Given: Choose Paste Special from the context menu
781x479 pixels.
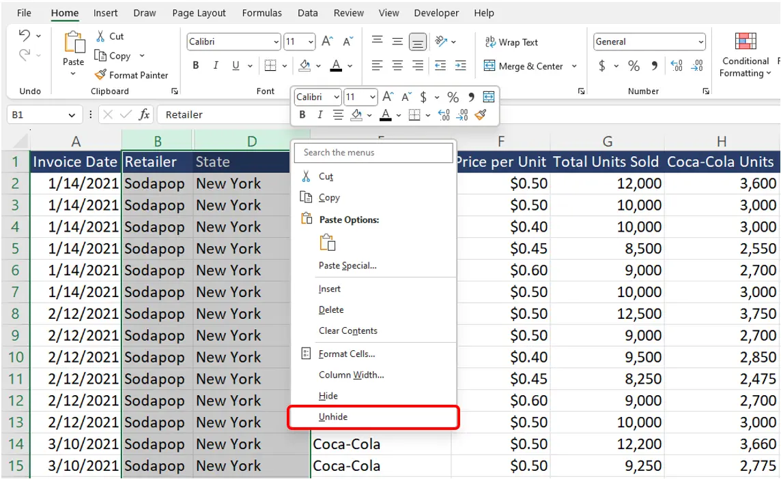Looking at the screenshot, I should 347,266.
